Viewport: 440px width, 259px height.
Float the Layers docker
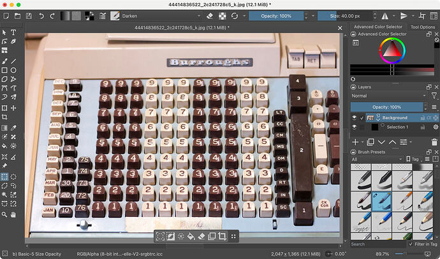(429, 87)
